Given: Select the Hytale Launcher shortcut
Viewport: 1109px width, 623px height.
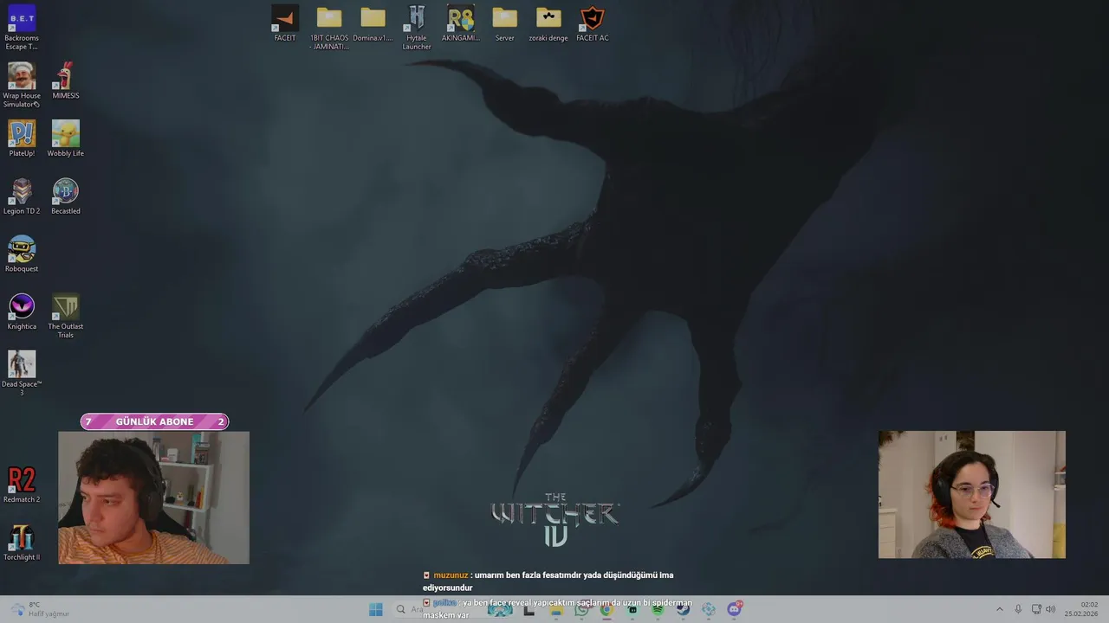Looking at the screenshot, I should [x=417, y=28].
